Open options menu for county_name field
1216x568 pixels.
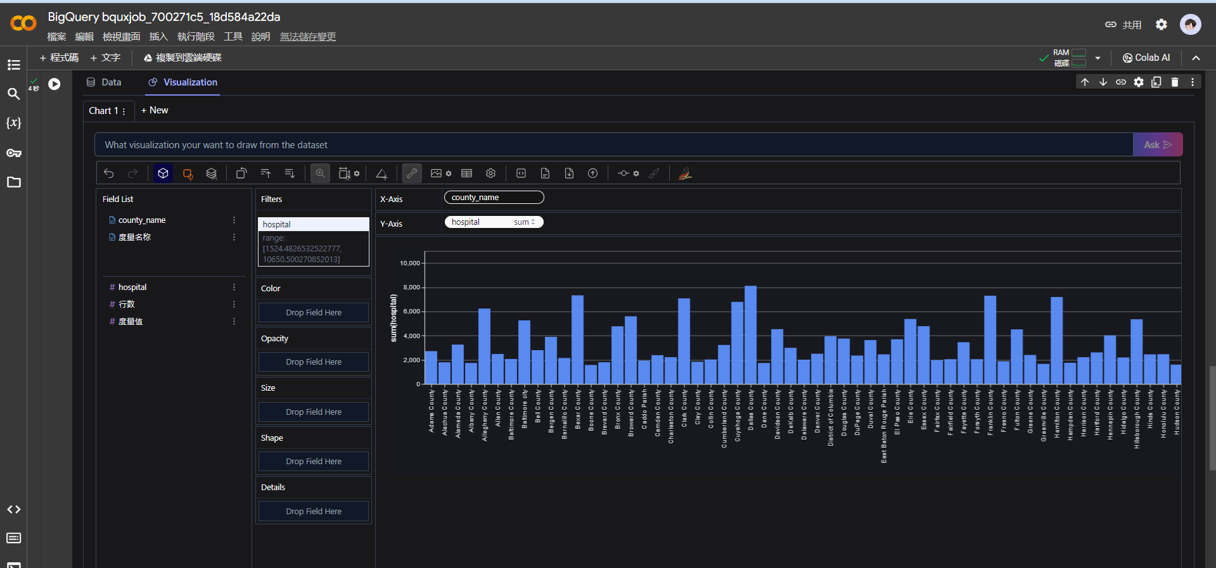tap(234, 220)
